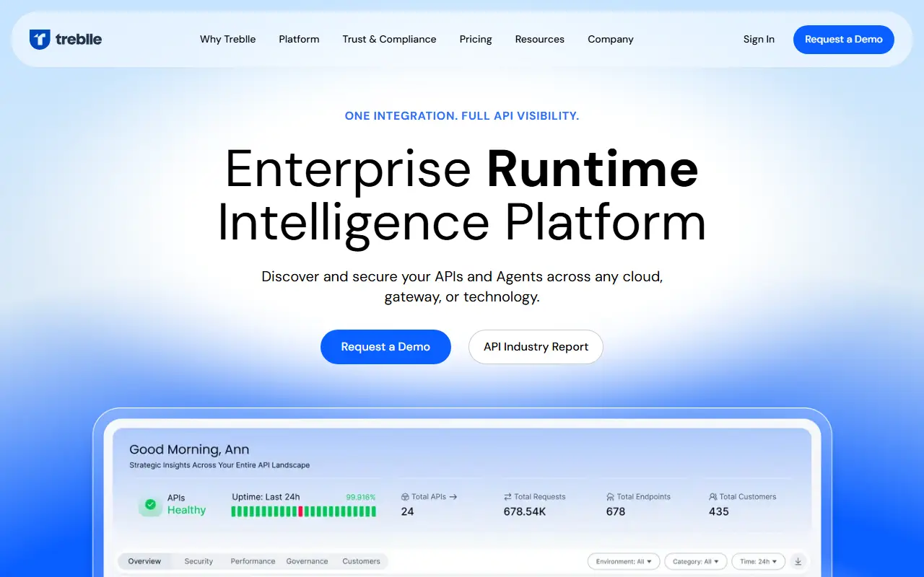Image resolution: width=924 pixels, height=577 pixels.
Task: Switch to the Customers dashboard tab
Action: click(361, 561)
